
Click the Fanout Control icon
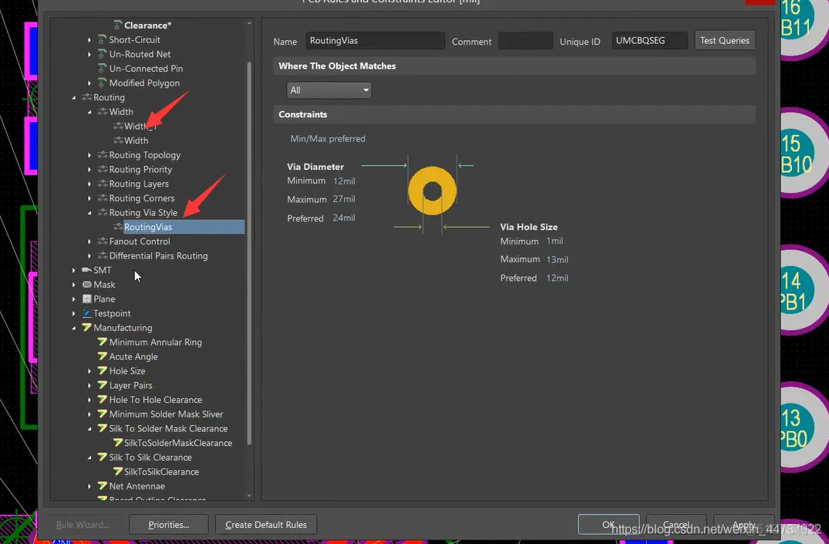pyautogui.click(x=103, y=242)
